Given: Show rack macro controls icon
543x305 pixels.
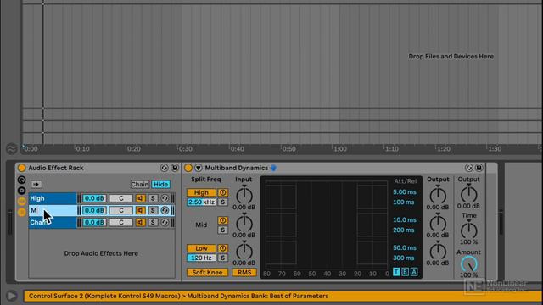Looking at the screenshot, I should click(x=21, y=180).
